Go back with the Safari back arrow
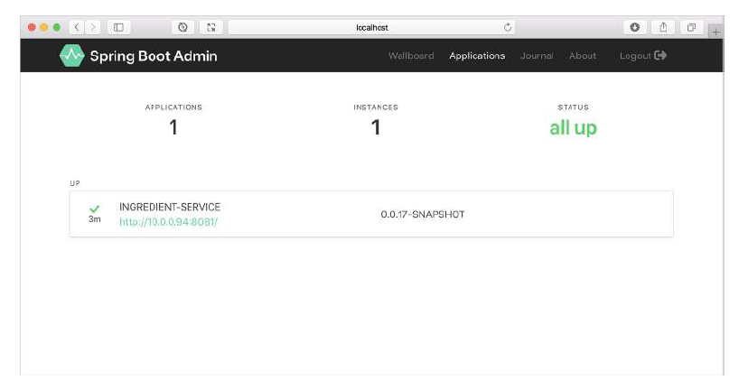The width and height of the screenshot is (739, 390). click(77, 27)
